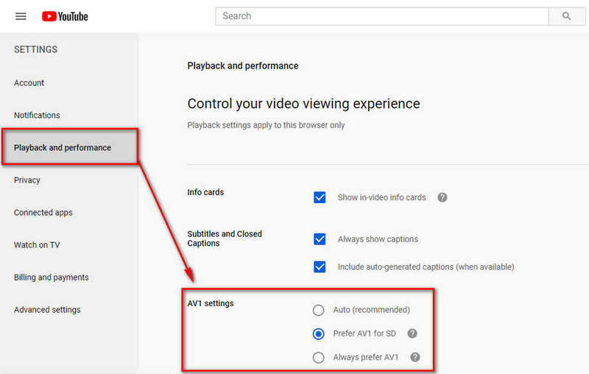Click help icon next to Prefer AV1 for SD
Viewport: 589px width, 374px height.
(x=412, y=334)
